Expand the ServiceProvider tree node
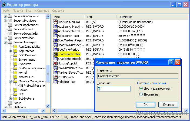 5,38
